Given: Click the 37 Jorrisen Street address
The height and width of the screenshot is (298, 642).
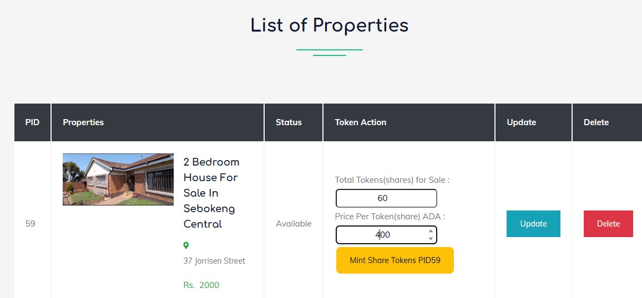Looking at the screenshot, I should point(214,261).
